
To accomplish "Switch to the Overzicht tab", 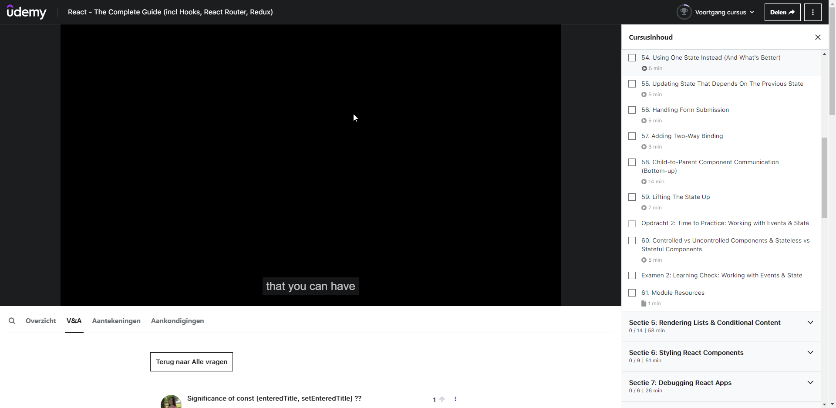I will (x=41, y=321).
